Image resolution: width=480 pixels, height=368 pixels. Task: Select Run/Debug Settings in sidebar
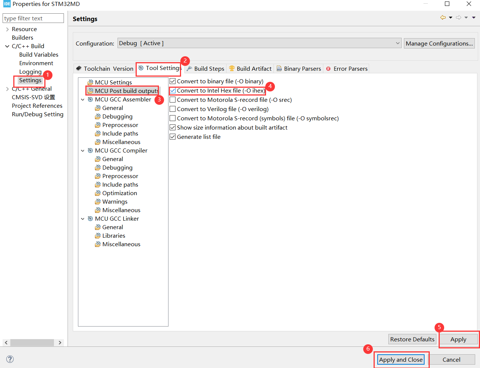pyautogui.click(x=38, y=114)
